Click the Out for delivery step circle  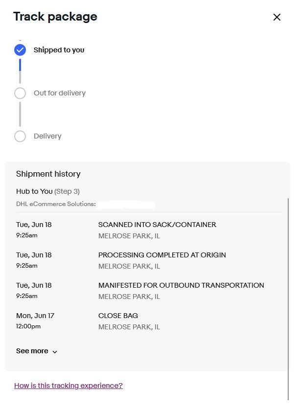[x=20, y=93]
